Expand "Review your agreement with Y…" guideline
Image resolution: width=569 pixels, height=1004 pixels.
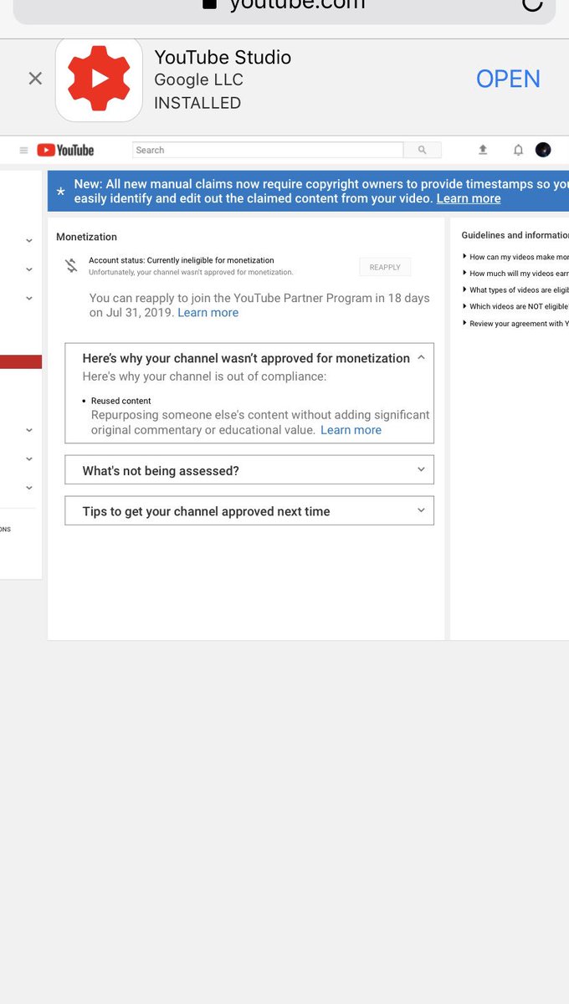[516, 324]
